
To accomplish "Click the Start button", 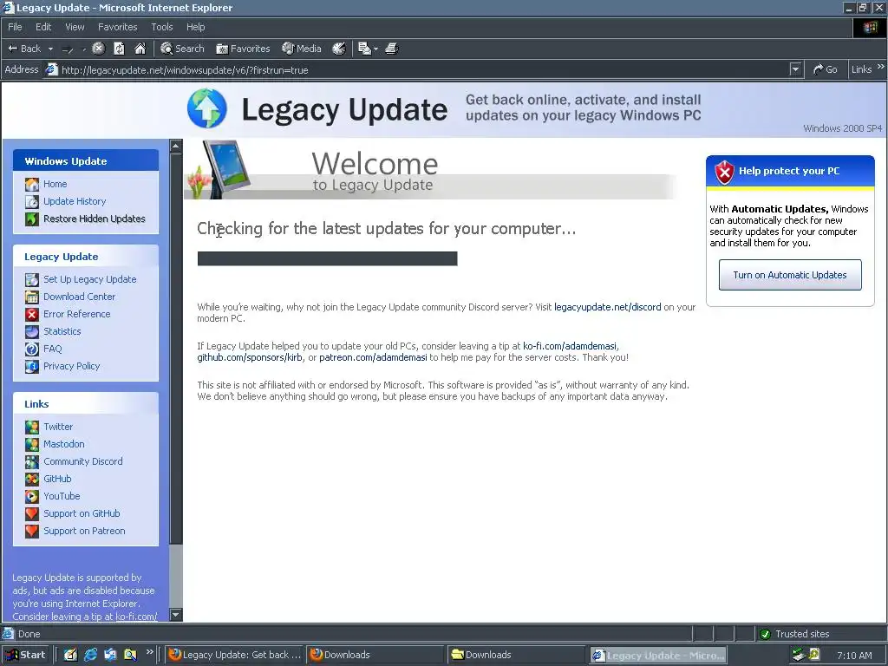I will (x=25, y=655).
